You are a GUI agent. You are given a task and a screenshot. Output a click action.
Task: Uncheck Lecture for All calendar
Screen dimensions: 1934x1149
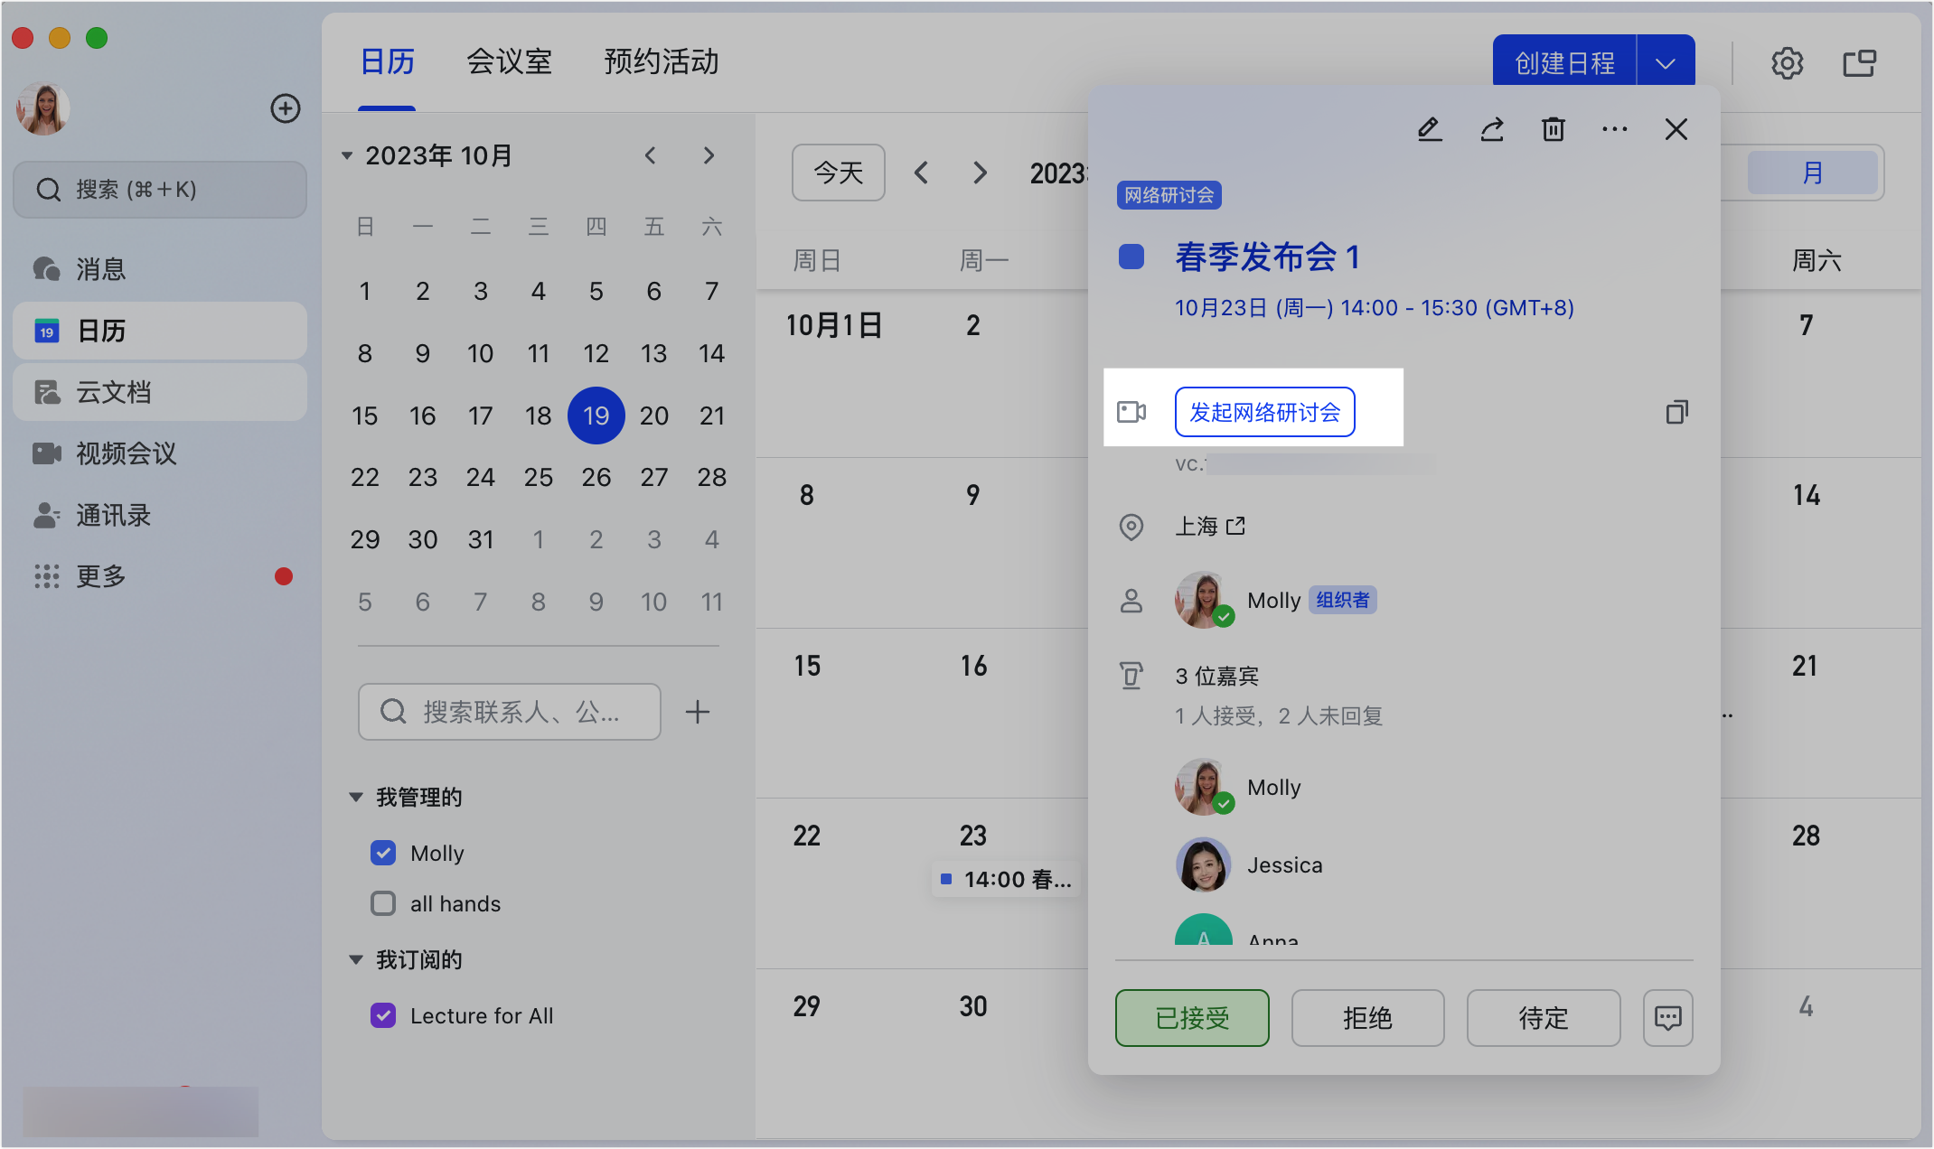pos(383,1015)
